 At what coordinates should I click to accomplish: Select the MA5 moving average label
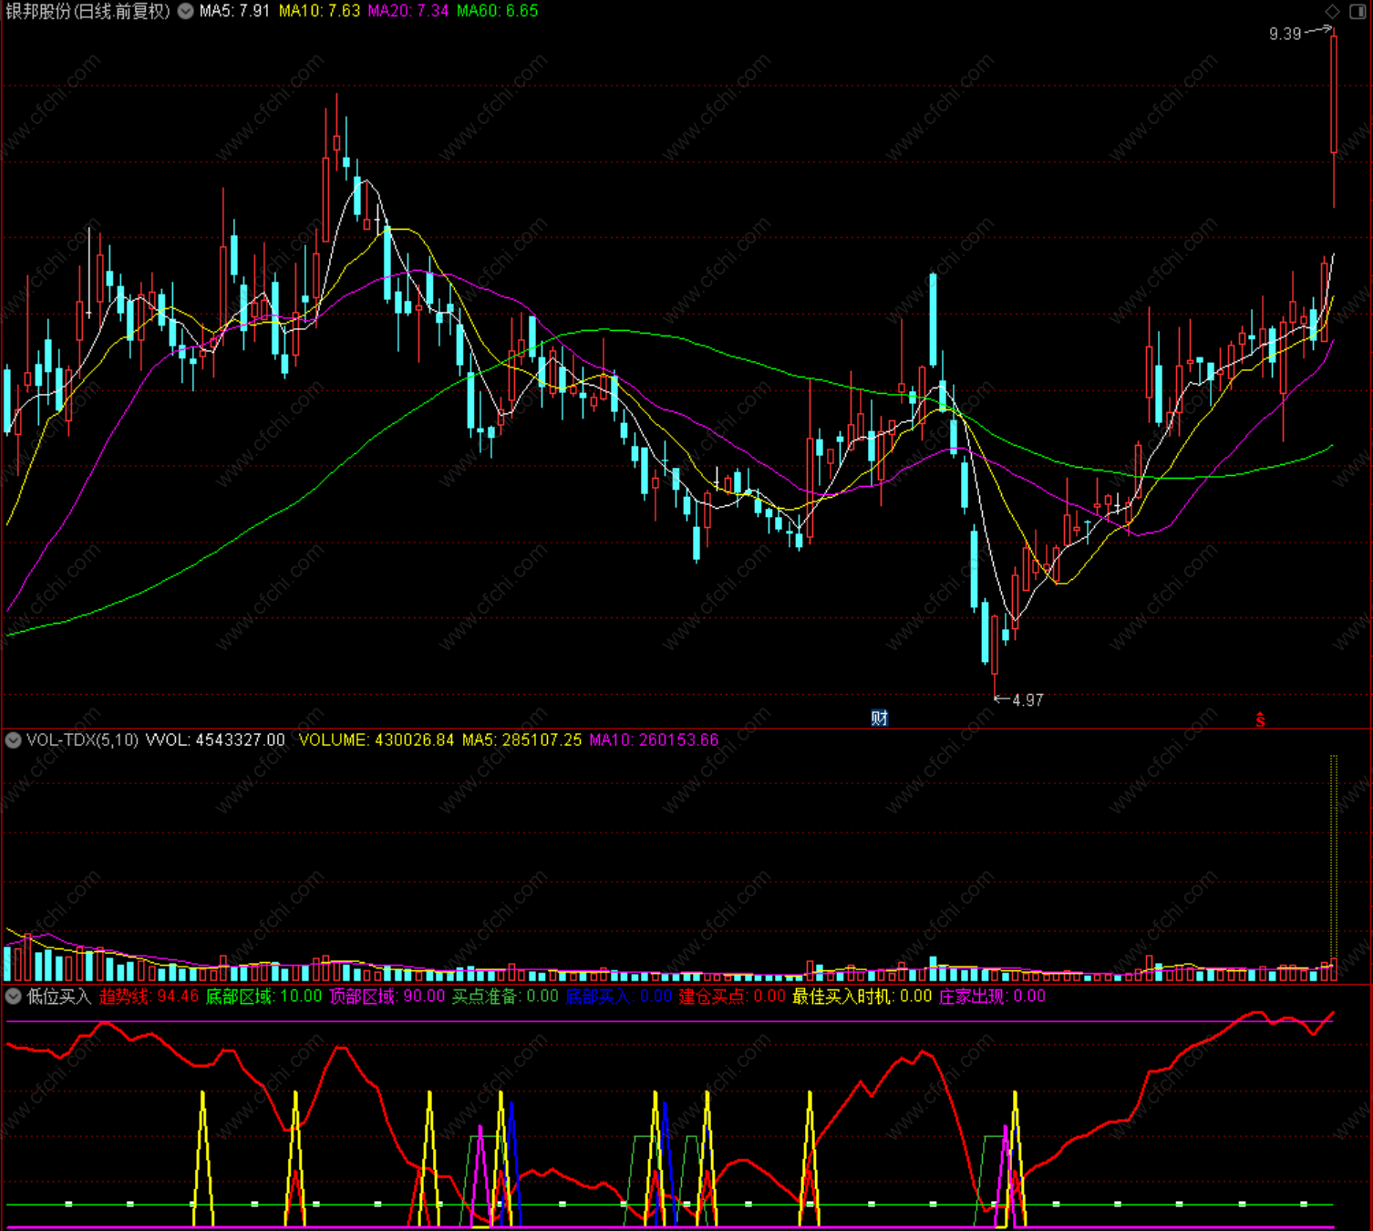pos(234,11)
